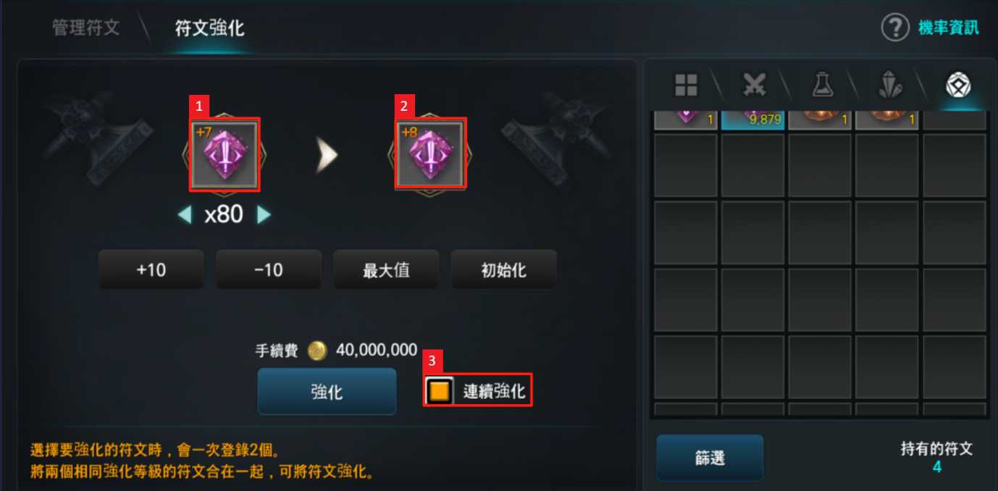
Task: Select the potion flask filter icon
Action: (x=822, y=85)
